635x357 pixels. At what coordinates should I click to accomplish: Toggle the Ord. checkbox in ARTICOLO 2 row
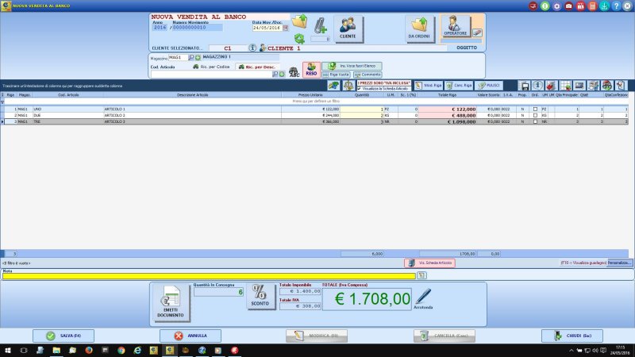[x=535, y=115]
